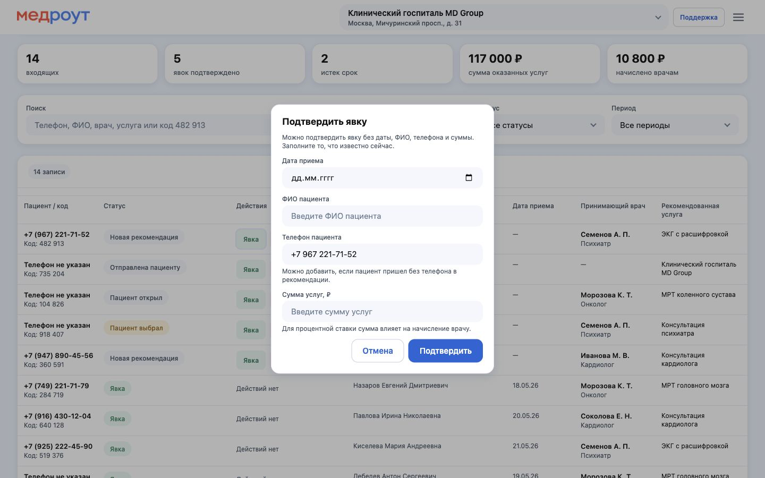Viewport: 765px width, 478px height.
Task: Cancel the dialog with Отмена
Action: point(378,351)
